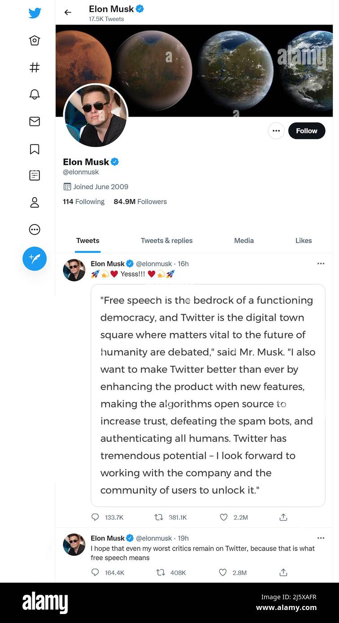Compose a new tweet with the blue button

(x=35, y=259)
